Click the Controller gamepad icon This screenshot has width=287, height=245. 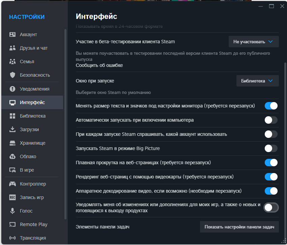point(12,184)
